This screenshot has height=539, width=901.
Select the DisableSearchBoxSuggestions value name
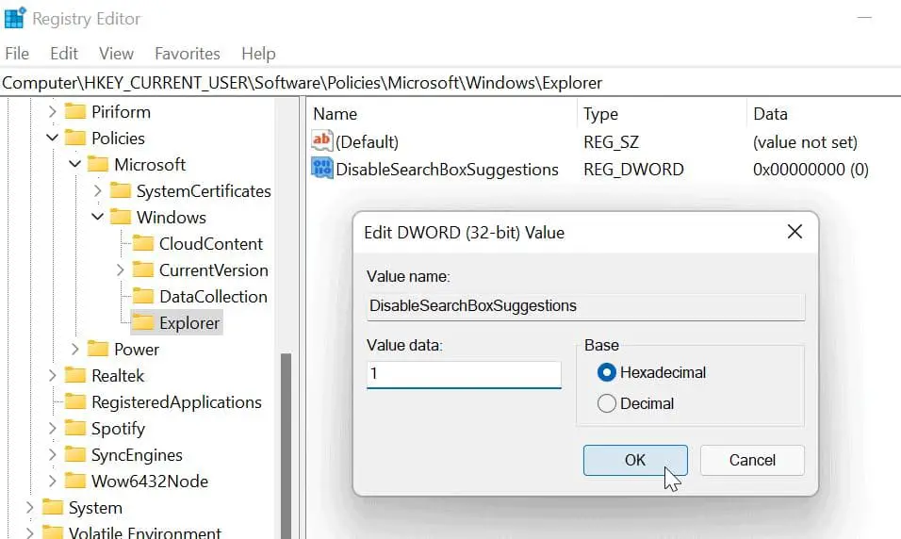[x=447, y=170]
